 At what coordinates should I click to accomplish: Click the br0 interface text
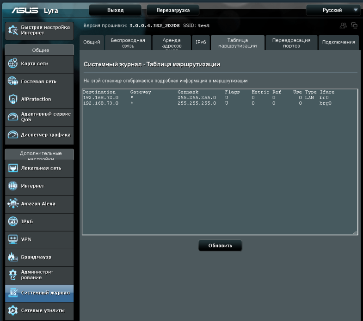(324, 98)
